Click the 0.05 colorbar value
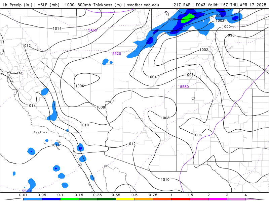The width and height of the screenshot is (269, 201). [x=42, y=195]
